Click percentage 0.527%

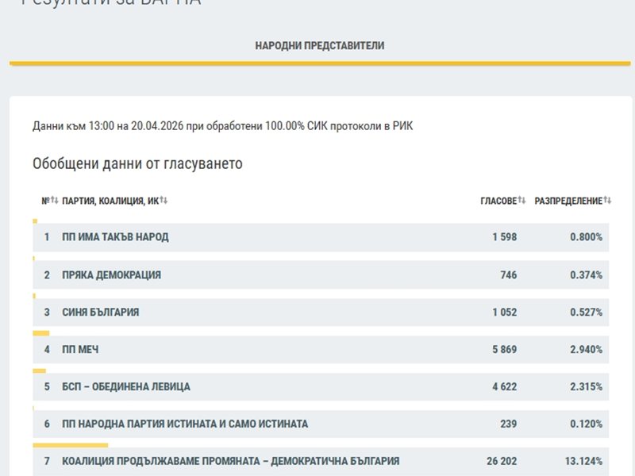pos(587,312)
